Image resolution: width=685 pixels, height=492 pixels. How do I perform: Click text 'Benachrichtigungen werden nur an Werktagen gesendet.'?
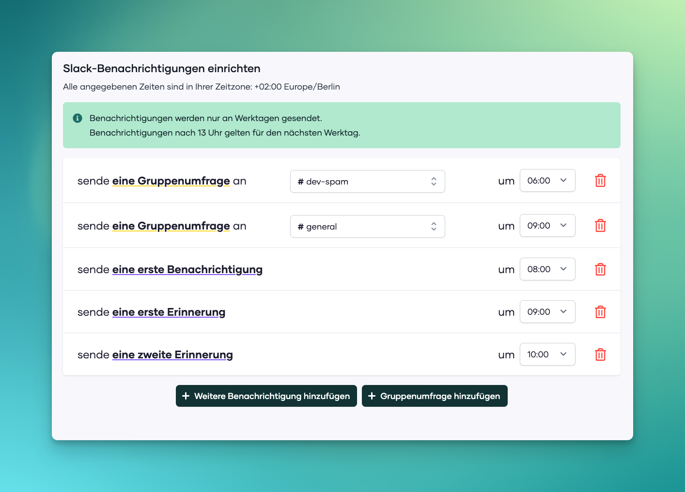[x=206, y=118]
